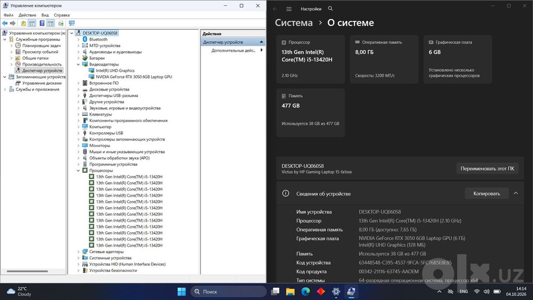Screen dimensions: 533x300
Task: Open Планировщик заданий in the left tree
Action: pos(42,45)
